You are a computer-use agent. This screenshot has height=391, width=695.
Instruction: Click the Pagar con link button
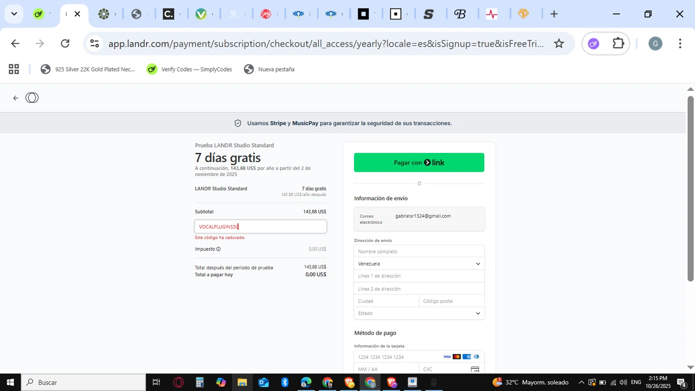click(x=419, y=163)
